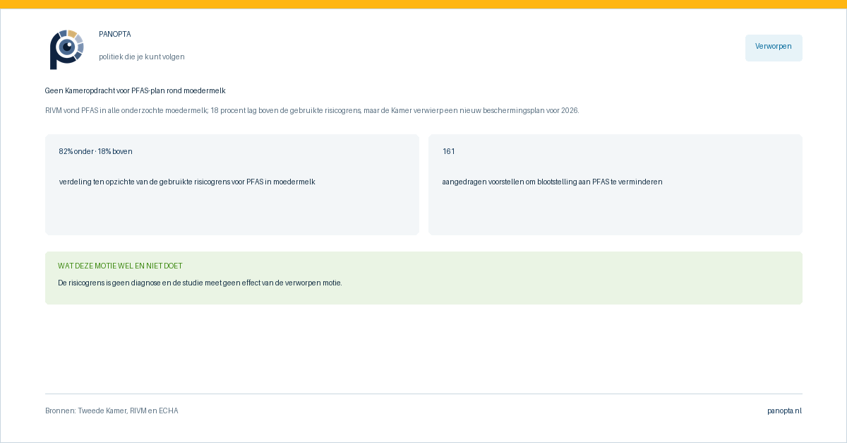Select the headline about PFAS-plan rond moedermelk
The width and height of the screenshot is (847, 443).
click(x=136, y=90)
